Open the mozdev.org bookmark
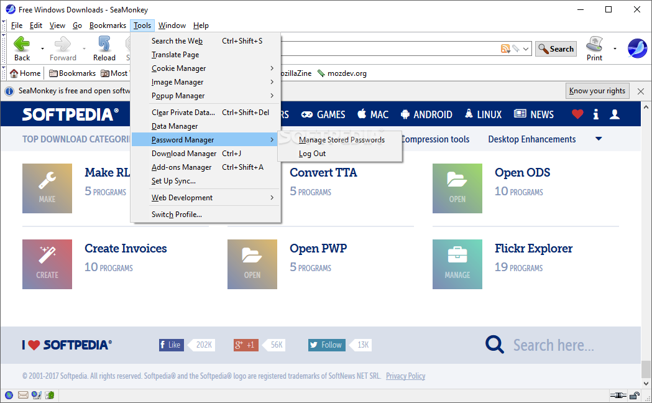Screen dimensions: 652x403 pyautogui.click(x=342, y=73)
